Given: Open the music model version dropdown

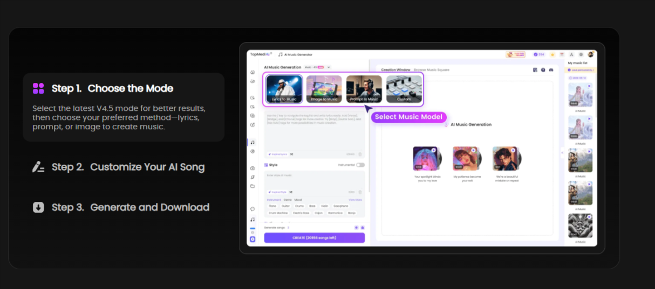Looking at the screenshot, I should pos(317,67).
